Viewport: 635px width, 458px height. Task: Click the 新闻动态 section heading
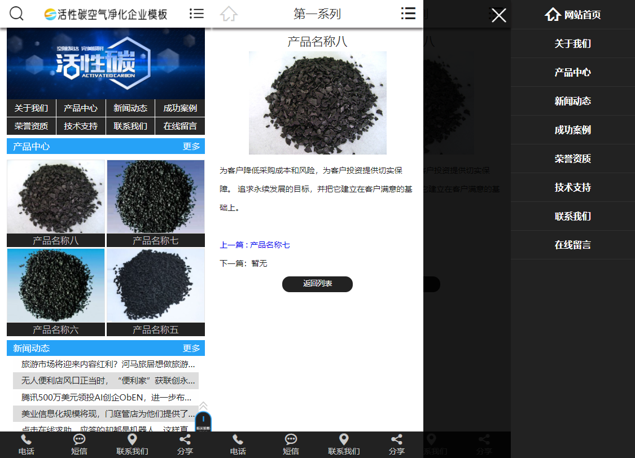(x=31, y=349)
